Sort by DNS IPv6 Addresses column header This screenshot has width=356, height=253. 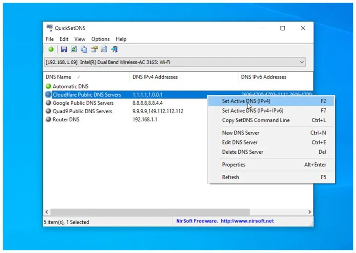(276, 77)
